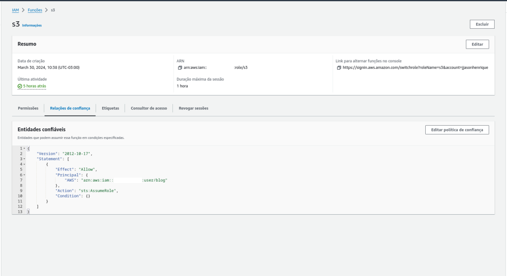The height and width of the screenshot is (276, 507).
Task: Collapse the JSON root at line 1
Action: tap(24, 148)
